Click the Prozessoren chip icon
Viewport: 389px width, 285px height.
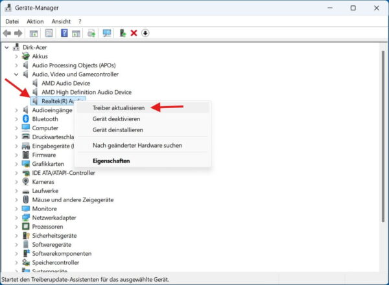(25, 227)
